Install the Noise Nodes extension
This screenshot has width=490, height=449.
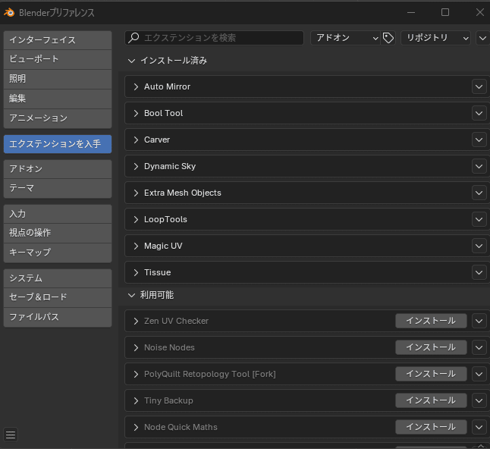pyautogui.click(x=431, y=347)
